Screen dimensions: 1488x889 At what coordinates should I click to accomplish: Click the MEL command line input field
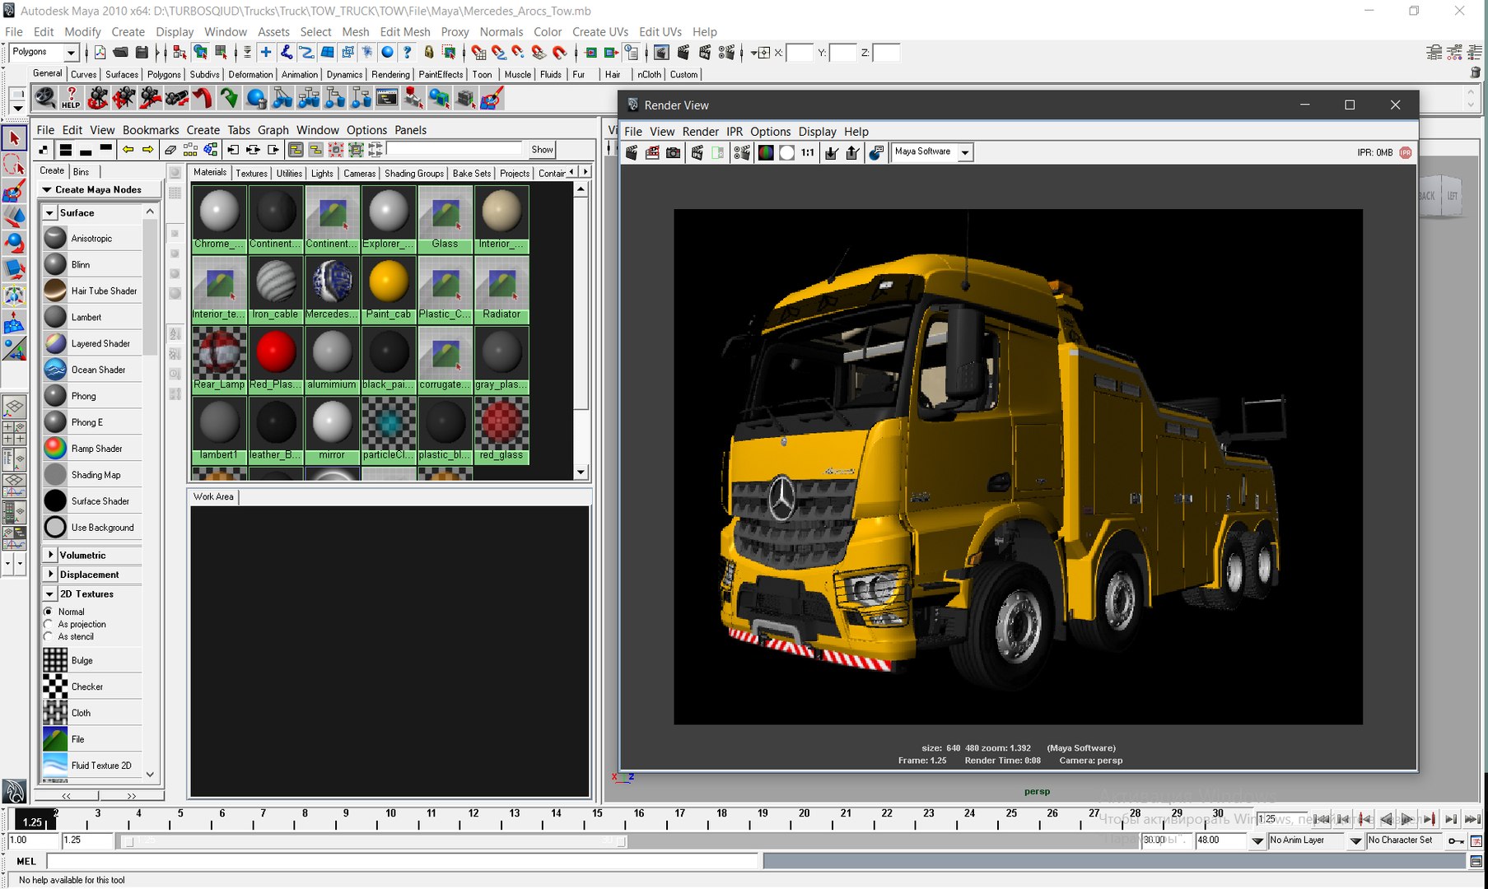coord(403,861)
